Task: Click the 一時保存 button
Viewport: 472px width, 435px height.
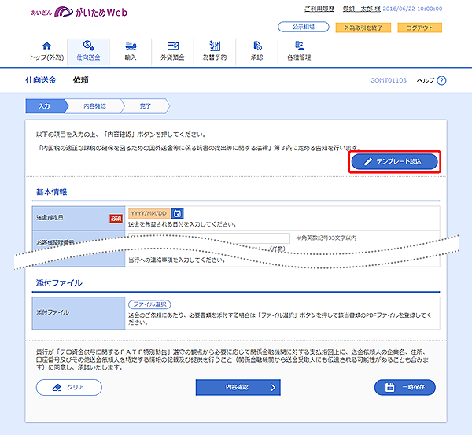Action: point(405,387)
